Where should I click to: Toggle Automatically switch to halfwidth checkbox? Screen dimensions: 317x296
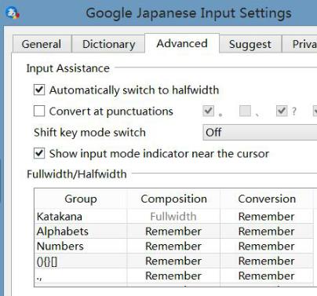(x=39, y=90)
